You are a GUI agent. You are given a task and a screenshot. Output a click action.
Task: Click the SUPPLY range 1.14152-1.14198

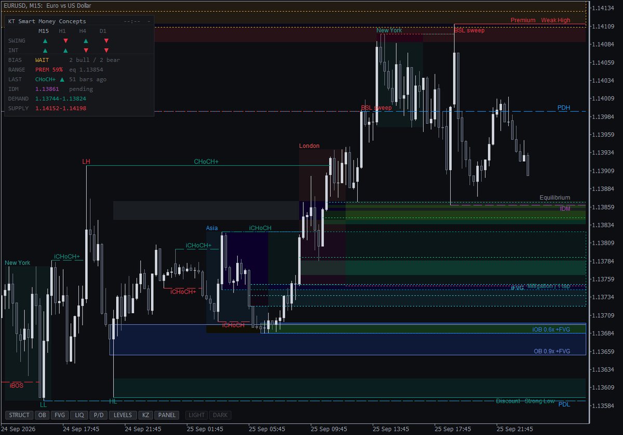[x=61, y=108]
